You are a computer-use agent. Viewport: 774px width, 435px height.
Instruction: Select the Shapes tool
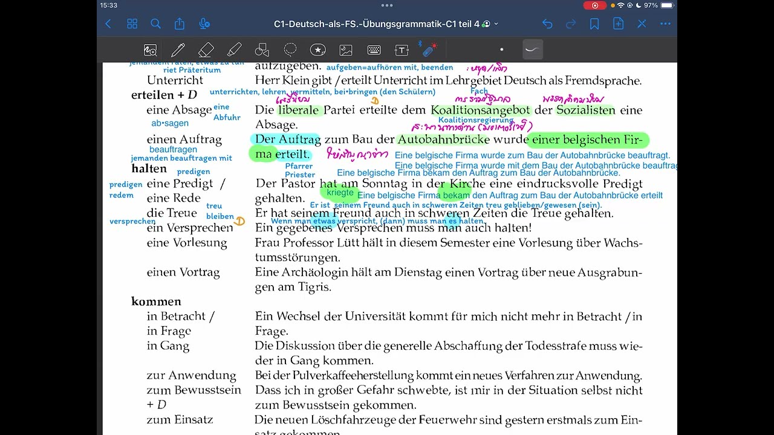point(262,50)
